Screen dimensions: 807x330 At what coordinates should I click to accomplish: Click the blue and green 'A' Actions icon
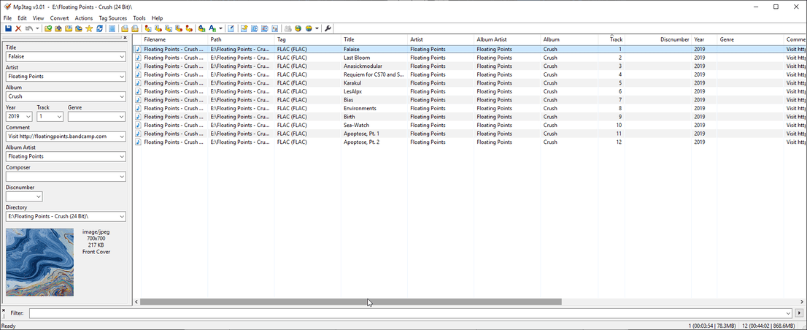click(x=201, y=28)
